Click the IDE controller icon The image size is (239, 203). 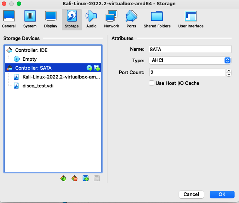pos(10,50)
